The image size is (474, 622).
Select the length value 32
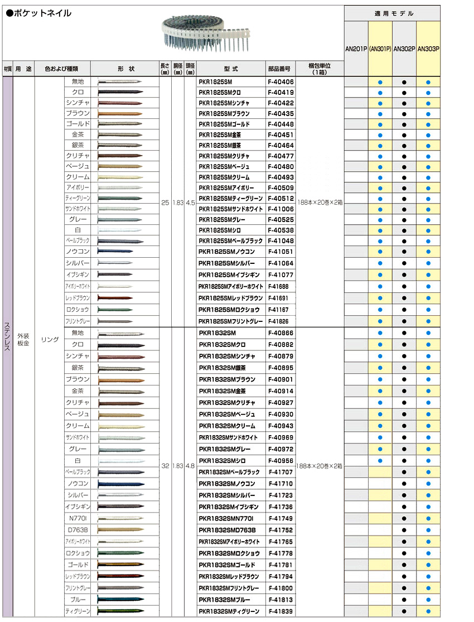click(x=165, y=466)
